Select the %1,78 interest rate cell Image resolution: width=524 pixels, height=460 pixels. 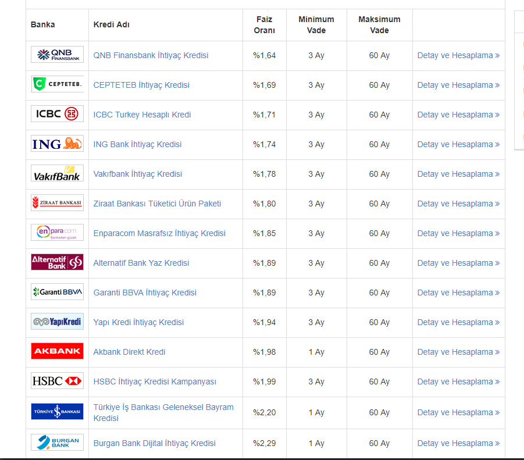265,174
